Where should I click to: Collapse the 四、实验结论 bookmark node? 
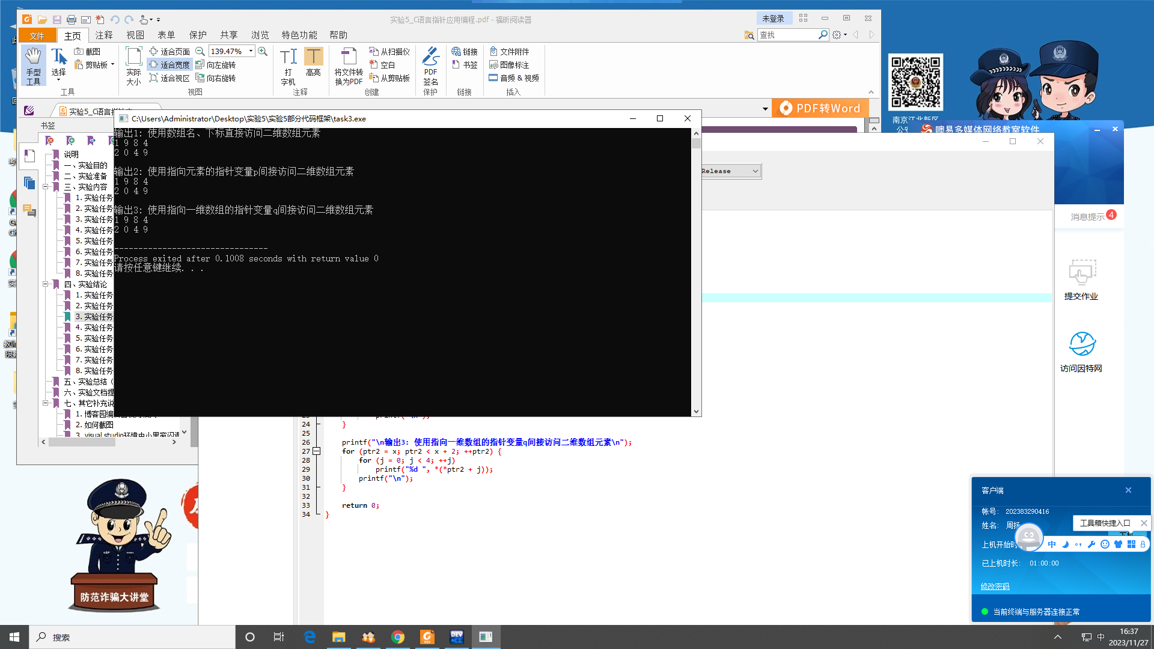point(45,284)
